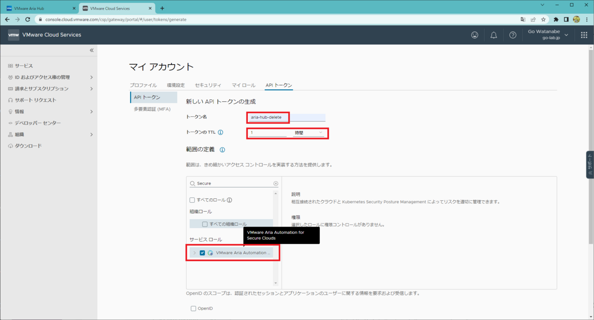
Task: Check the すべてのロール checkbox
Action: coord(193,200)
